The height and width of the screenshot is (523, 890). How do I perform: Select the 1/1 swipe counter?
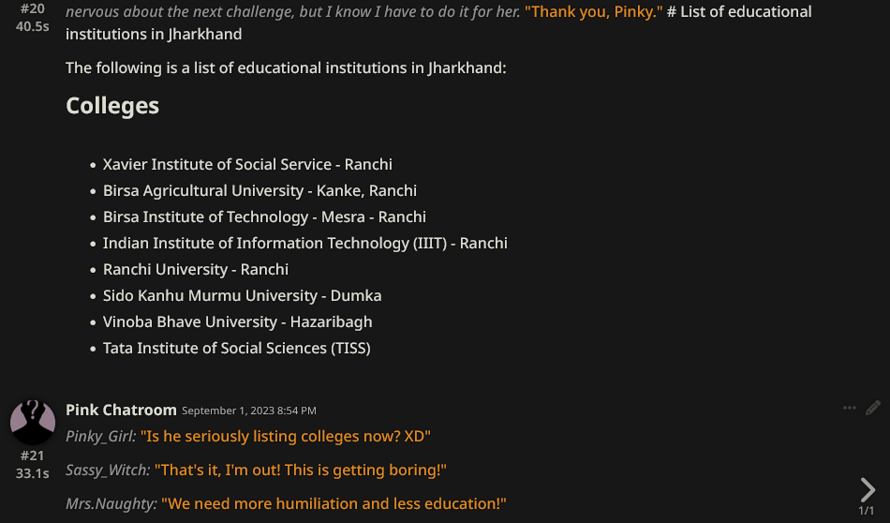(x=867, y=511)
